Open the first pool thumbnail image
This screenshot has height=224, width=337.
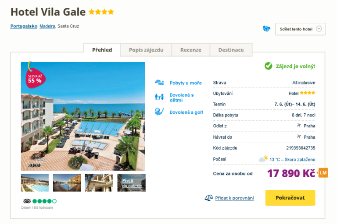(x=35, y=183)
